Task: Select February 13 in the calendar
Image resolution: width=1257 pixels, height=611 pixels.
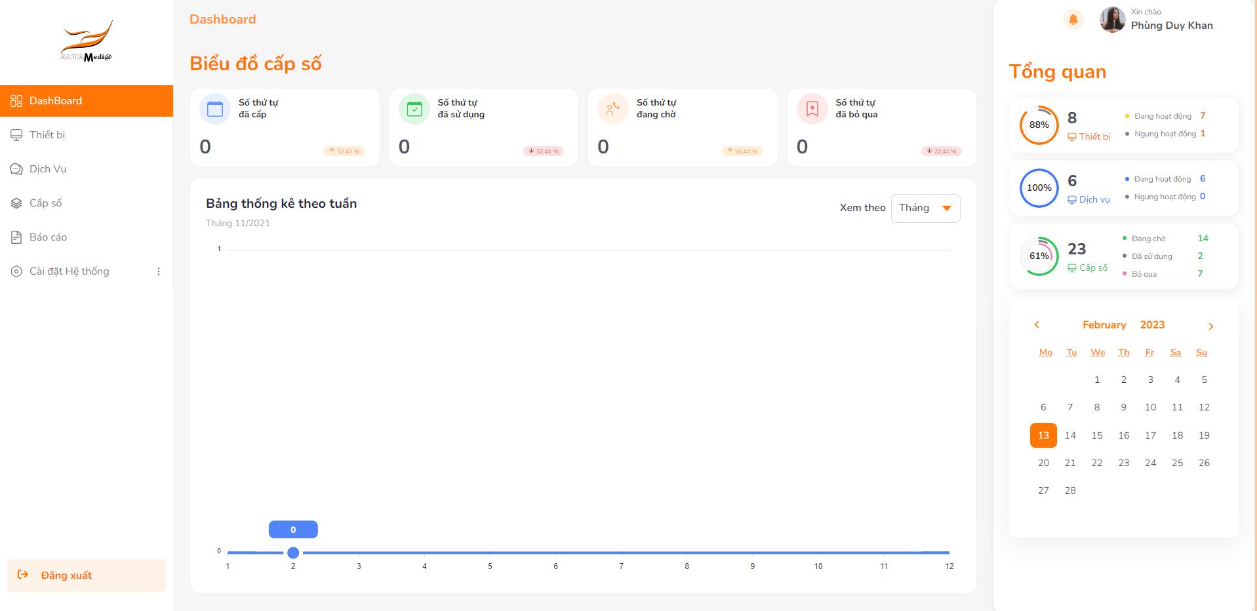Action: [1043, 435]
